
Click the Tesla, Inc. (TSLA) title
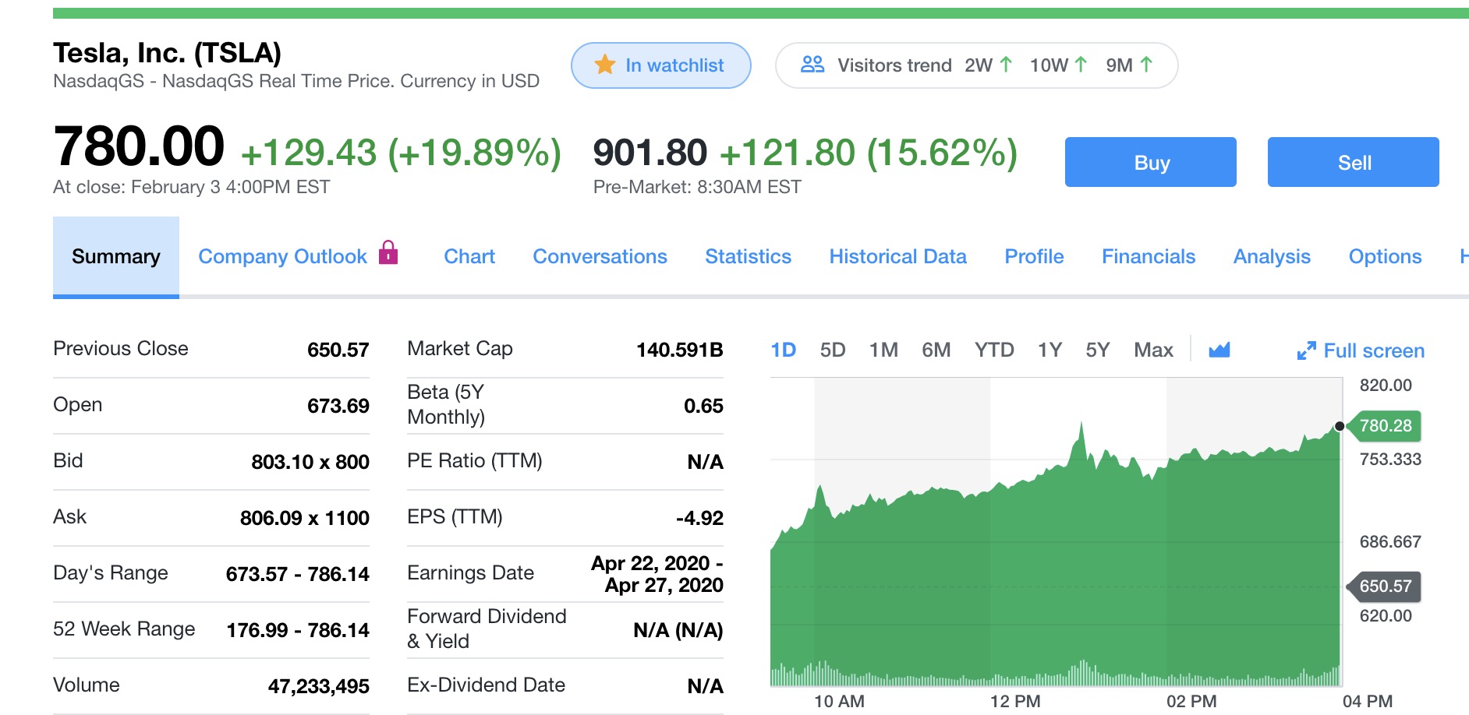coord(167,52)
